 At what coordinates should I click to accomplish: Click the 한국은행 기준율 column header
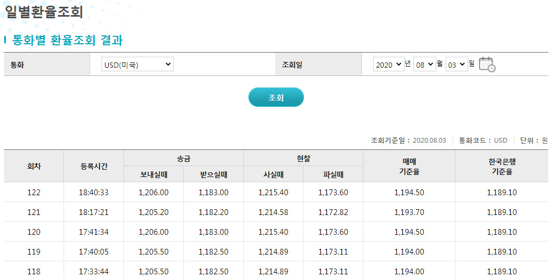(x=502, y=166)
